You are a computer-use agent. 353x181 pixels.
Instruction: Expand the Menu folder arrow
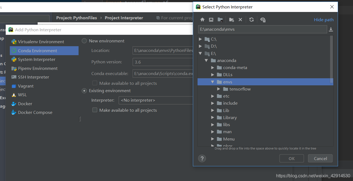pyautogui.click(x=213, y=139)
